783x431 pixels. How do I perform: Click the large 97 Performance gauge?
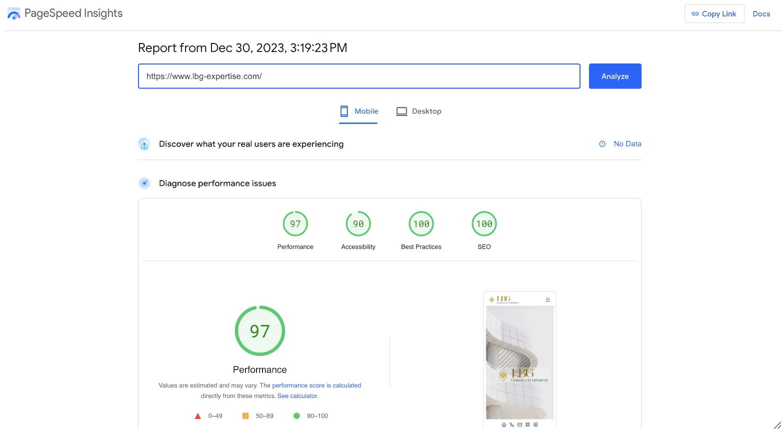259,331
